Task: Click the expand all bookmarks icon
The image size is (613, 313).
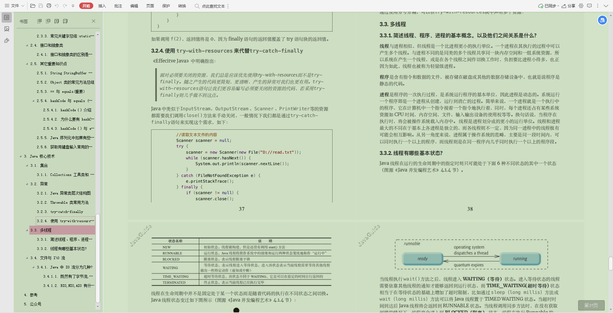Action: pos(40,21)
